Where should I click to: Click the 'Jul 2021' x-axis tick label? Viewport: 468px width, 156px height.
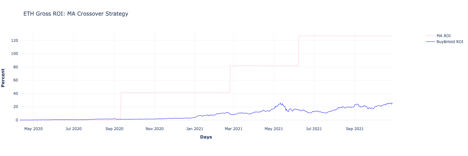coord(314,129)
